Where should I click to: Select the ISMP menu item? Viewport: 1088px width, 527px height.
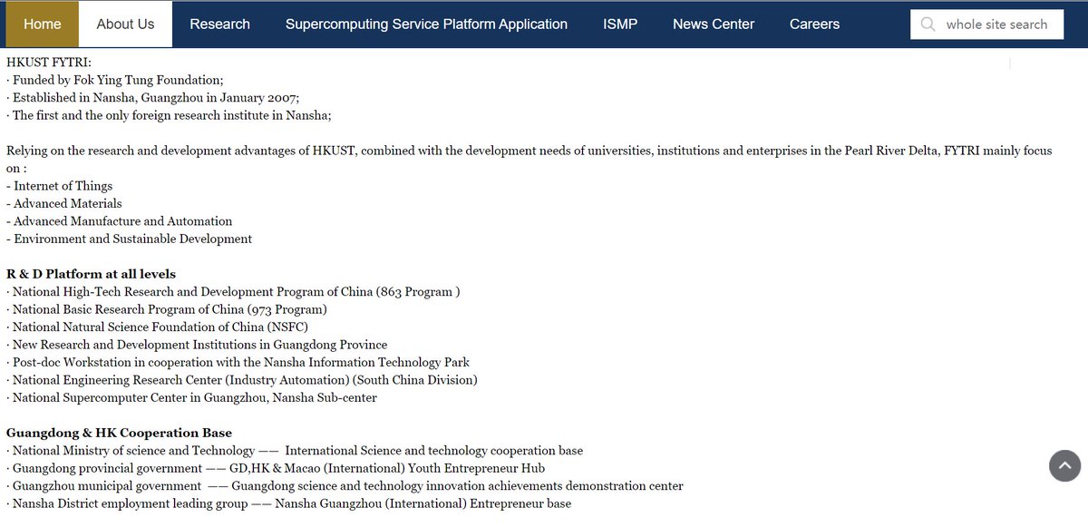pos(620,24)
